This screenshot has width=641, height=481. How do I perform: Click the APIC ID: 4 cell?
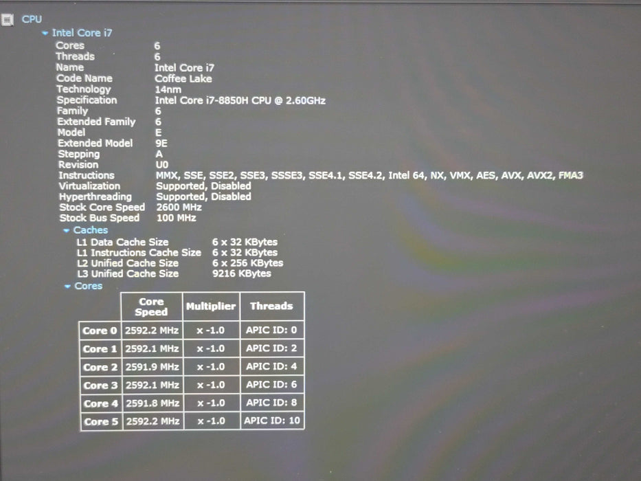(x=271, y=366)
